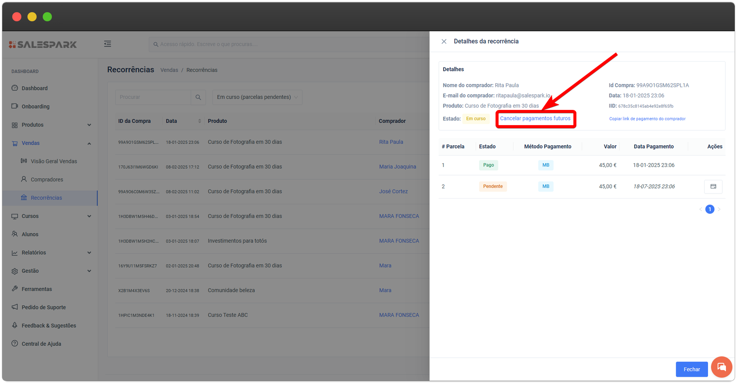Go to Central de Ajuda
Screen dimensions: 737x383
click(x=41, y=344)
